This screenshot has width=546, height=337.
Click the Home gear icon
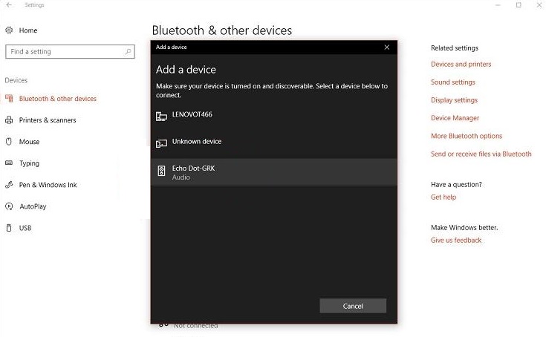point(9,30)
